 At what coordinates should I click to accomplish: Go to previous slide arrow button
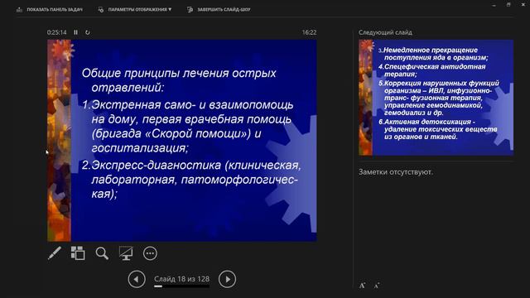137,279
